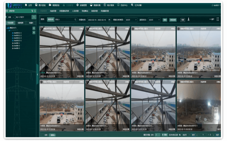Switch to the 传感器告警 sensor alarm tab
The height and width of the screenshot is (141, 227).
[x=105, y=11]
